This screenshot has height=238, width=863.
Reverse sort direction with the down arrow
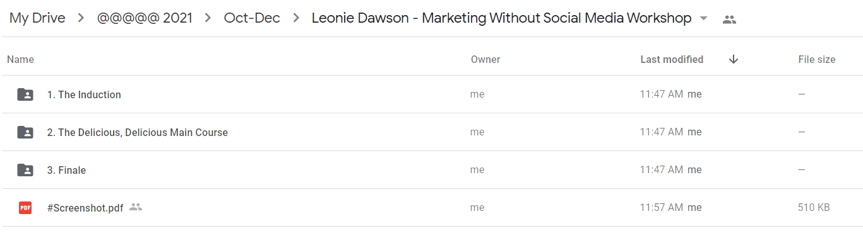point(734,59)
